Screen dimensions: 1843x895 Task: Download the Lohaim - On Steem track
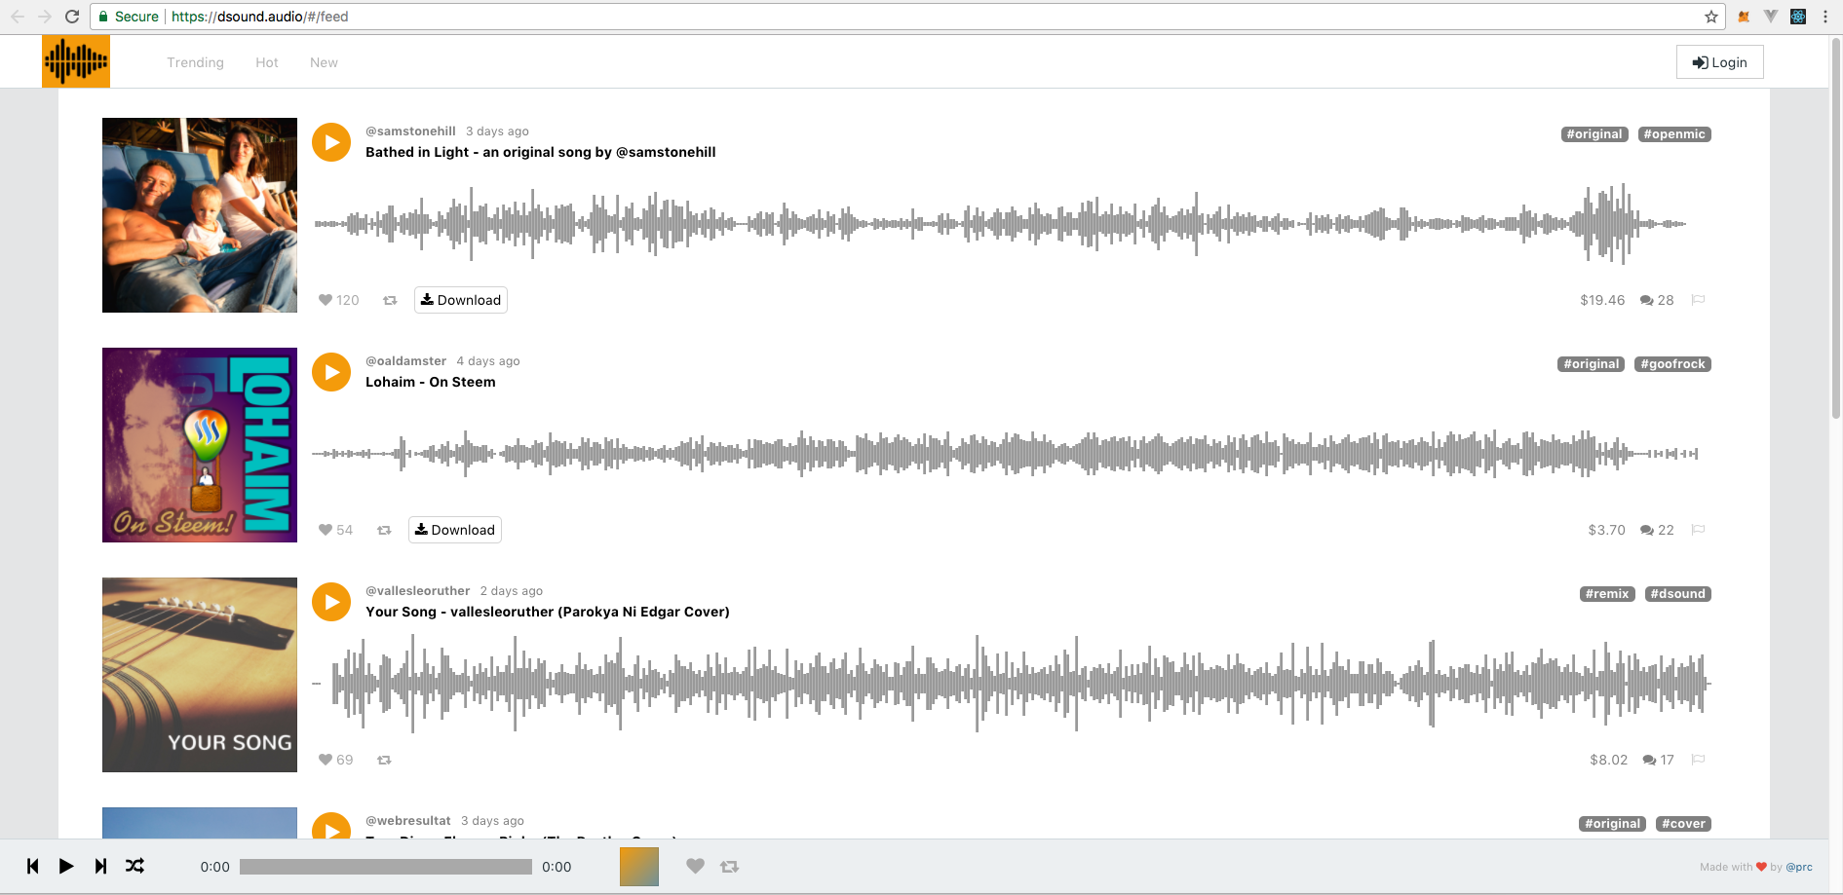tap(455, 530)
